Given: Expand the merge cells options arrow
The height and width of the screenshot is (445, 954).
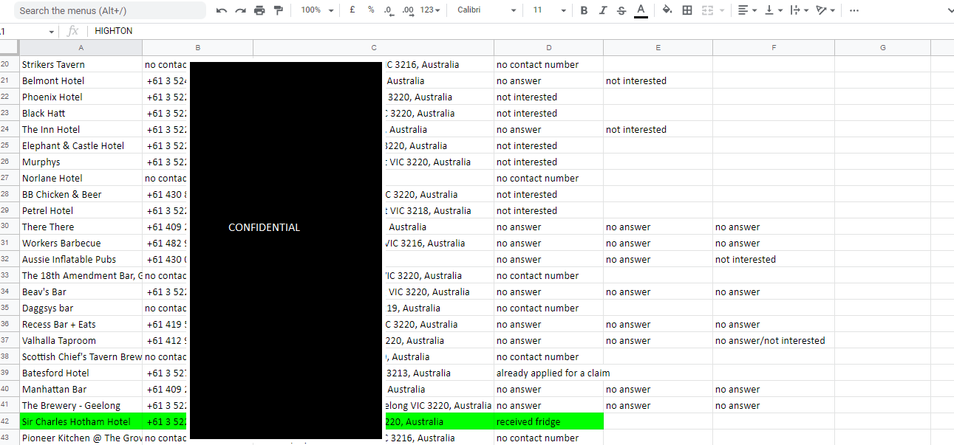Looking at the screenshot, I should 720,10.
